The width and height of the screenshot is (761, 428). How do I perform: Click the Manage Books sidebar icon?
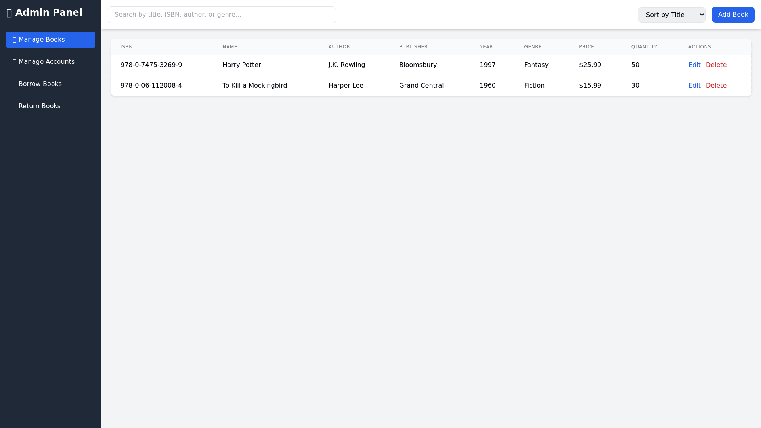click(x=15, y=40)
